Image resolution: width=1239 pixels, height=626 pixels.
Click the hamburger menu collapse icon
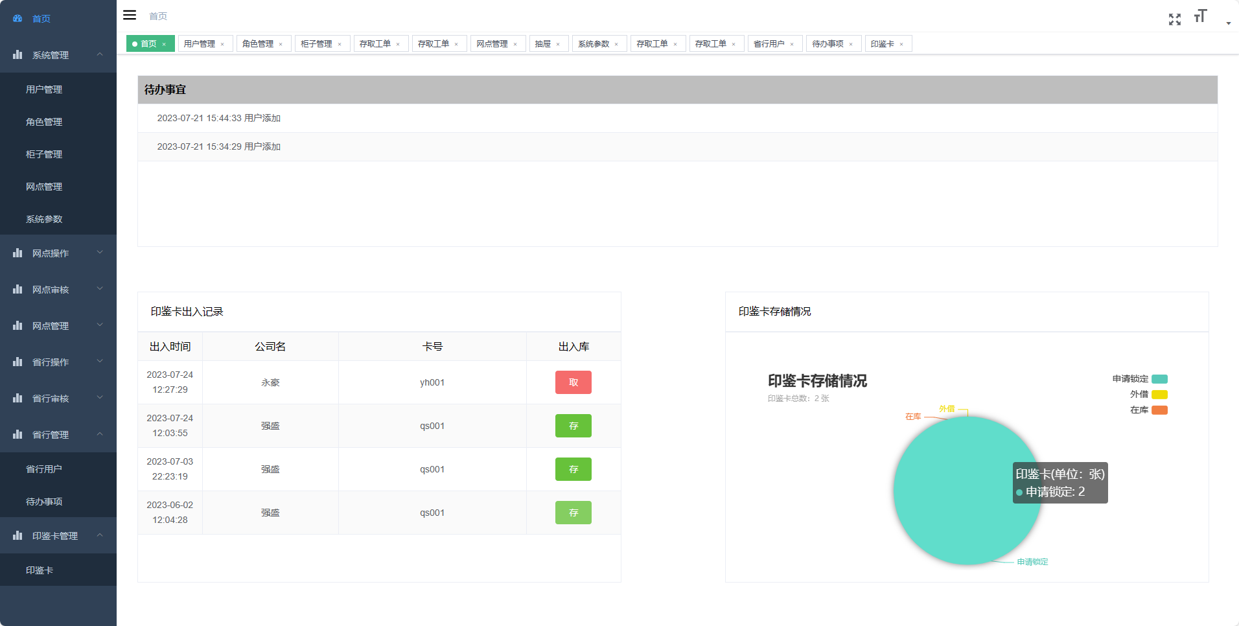click(130, 16)
